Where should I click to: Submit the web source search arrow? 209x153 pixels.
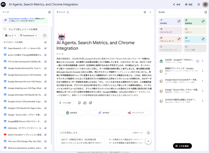coord(45,36)
